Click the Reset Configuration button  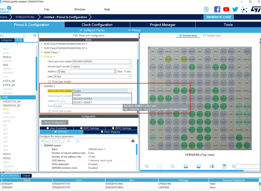pyautogui.click(x=55, y=122)
